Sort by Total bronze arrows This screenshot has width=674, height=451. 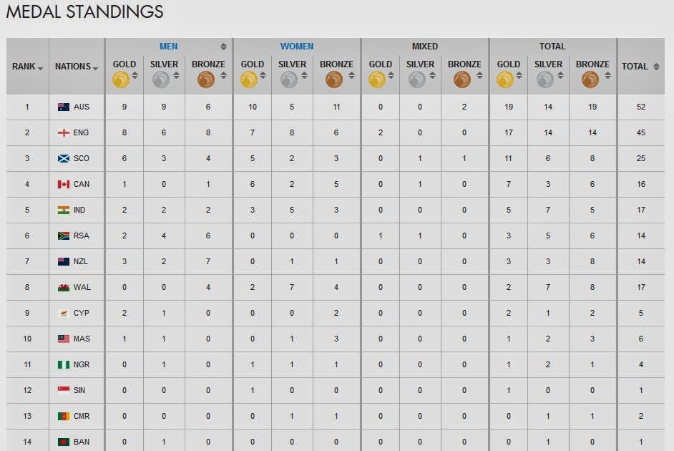click(x=607, y=76)
